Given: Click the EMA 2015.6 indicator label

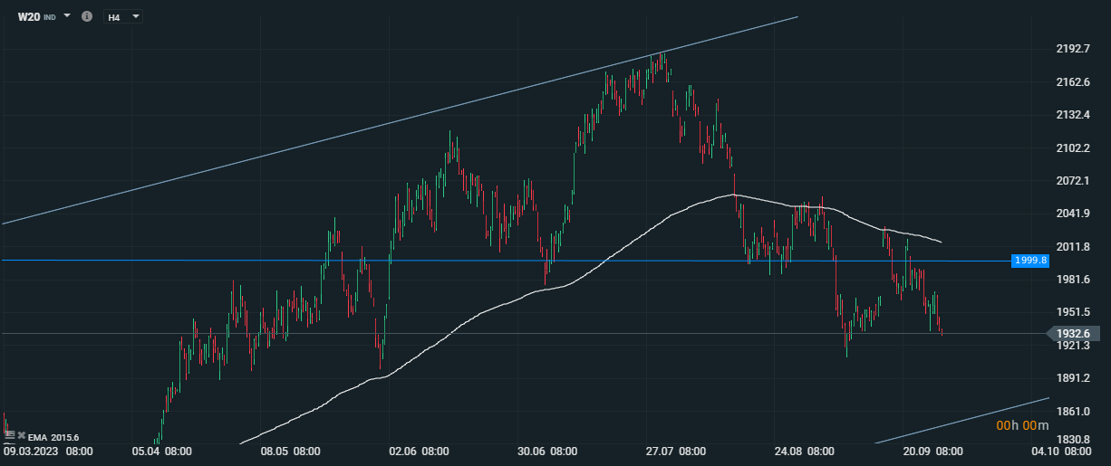Looking at the screenshot, I should point(53,437).
